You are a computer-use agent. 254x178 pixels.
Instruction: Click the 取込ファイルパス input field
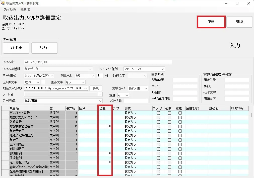(x=56, y=88)
